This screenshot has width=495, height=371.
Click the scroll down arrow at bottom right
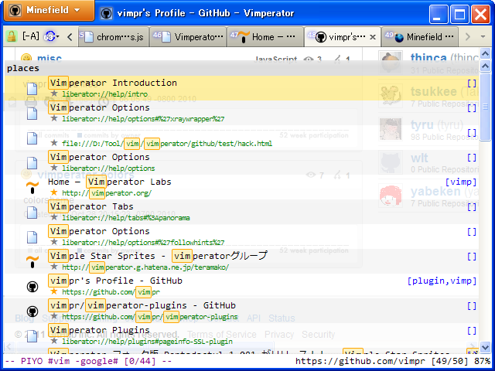(485, 347)
